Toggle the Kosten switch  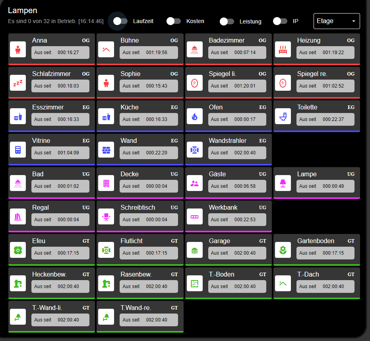tap(174, 21)
